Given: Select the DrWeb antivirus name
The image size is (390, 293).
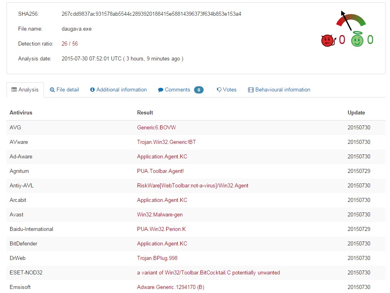Looking at the screenshot, I should 17,258.
